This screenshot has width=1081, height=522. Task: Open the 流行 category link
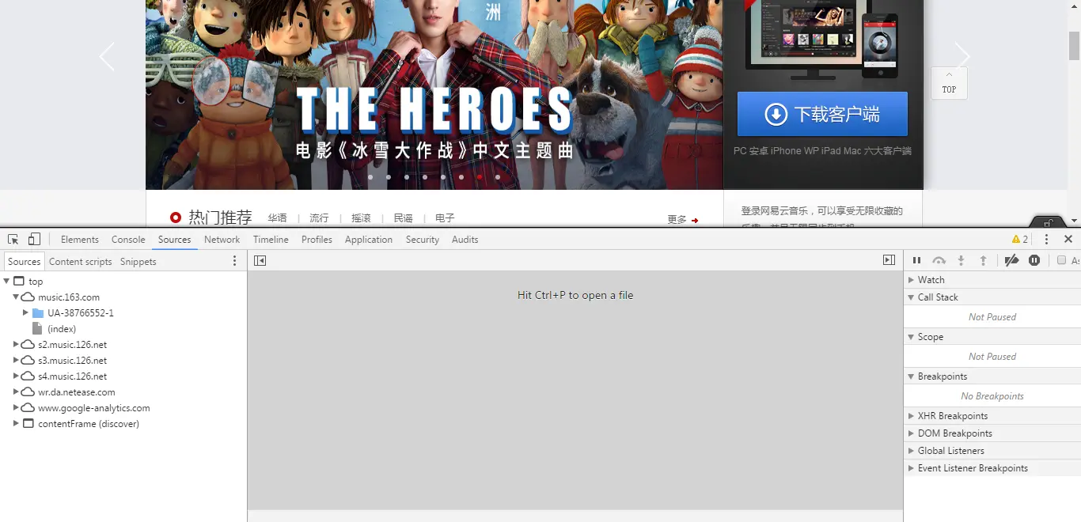pos(319,218)
